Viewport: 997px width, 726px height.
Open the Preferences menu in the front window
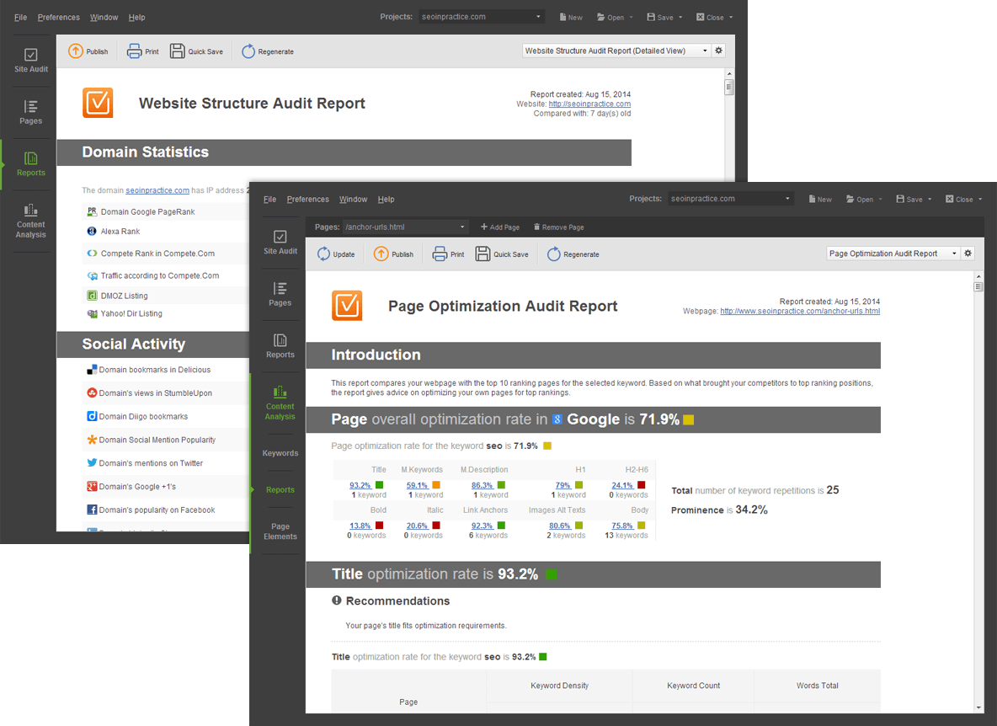(307, 199)
